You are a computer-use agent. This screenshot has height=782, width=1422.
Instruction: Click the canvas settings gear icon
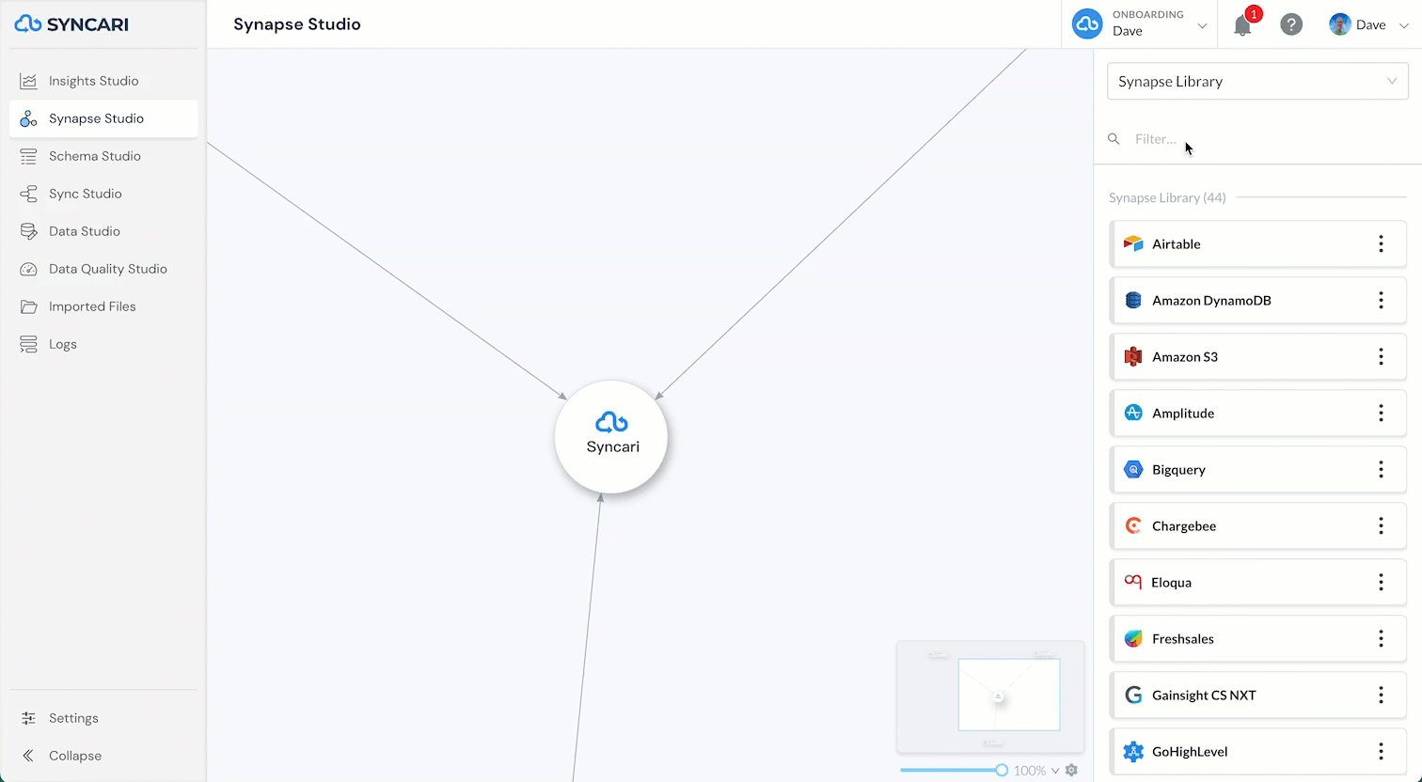(x=1071, y=770)
